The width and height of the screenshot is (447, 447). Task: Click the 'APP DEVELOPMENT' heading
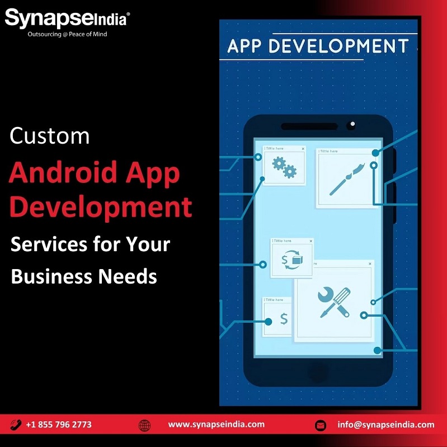(x=318, y=46)
